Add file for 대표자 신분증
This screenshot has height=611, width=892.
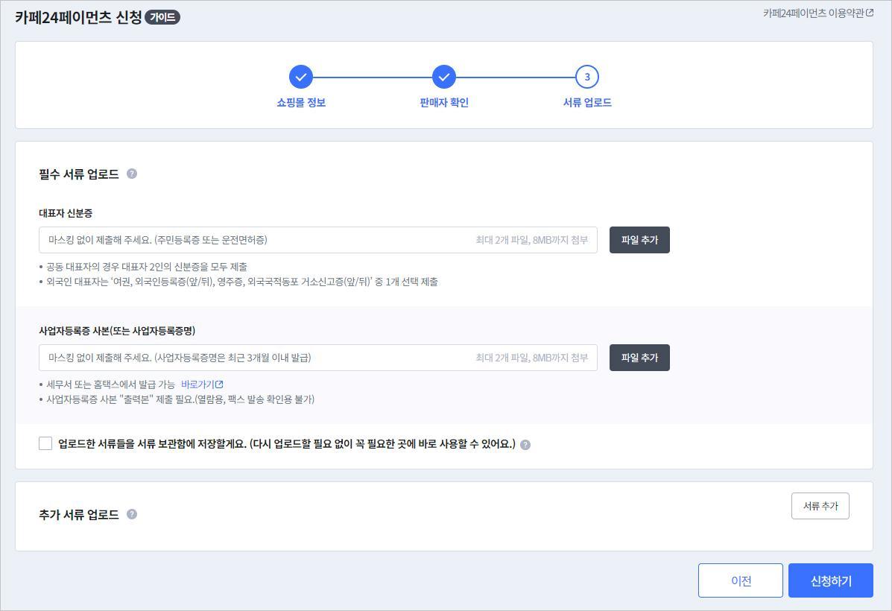click(639, 240)
